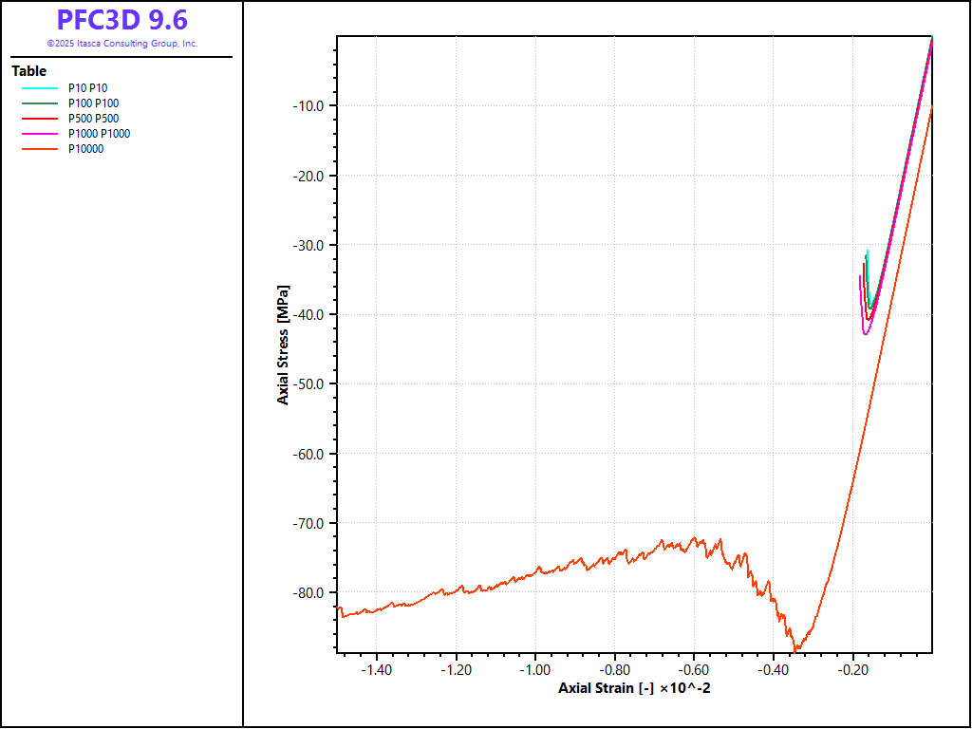Click the magenta P1000 legend line swatch
Viewport: 972px width, 729px height.
(x=39, y=134)
